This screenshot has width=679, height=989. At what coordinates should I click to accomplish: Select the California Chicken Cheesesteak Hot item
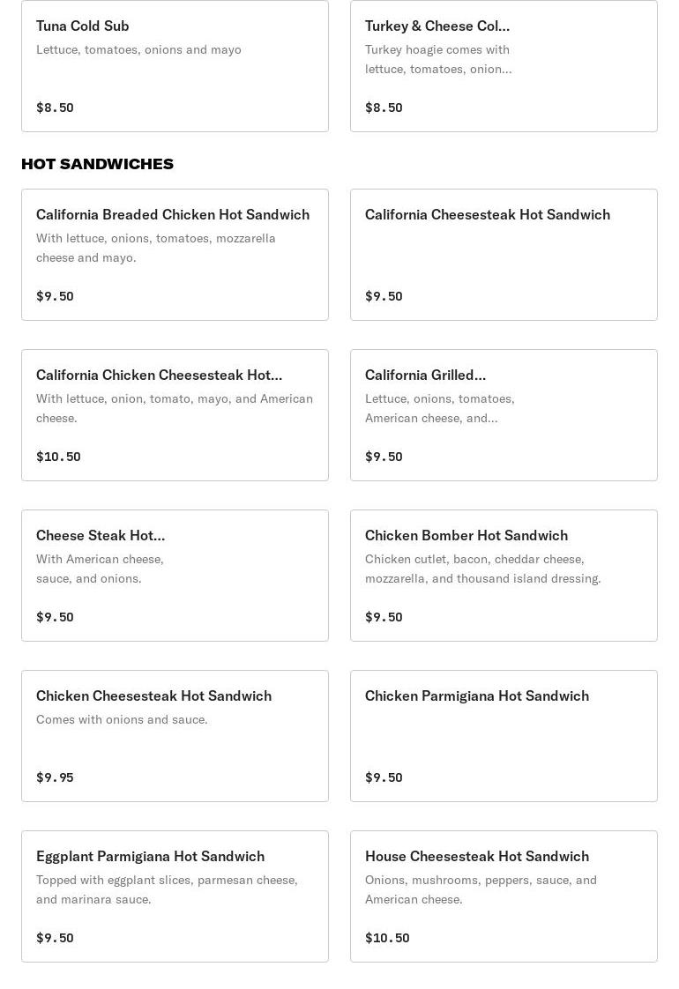(x=159, y=376)
